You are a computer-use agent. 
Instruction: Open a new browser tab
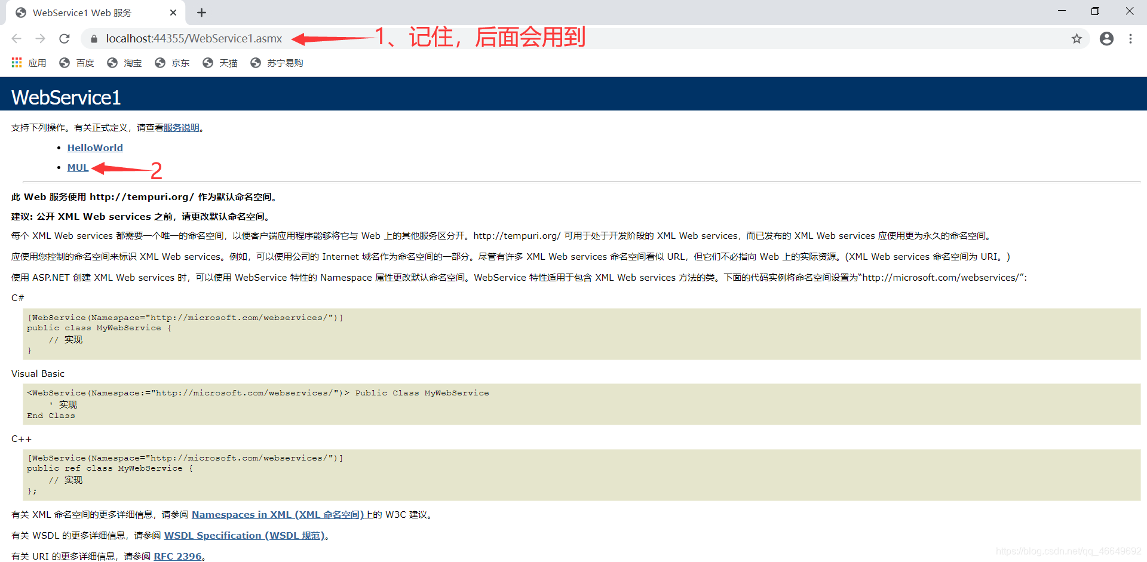(x=201, y=13)
